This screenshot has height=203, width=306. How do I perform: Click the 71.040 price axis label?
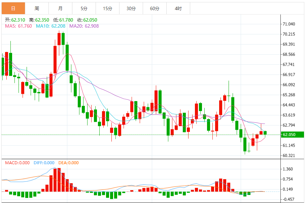(289, 24)
